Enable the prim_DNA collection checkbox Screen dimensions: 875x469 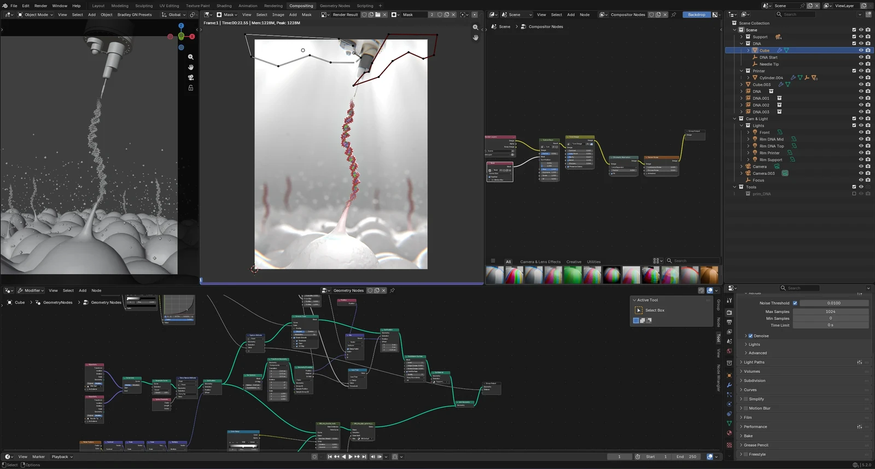coord(854,194)
